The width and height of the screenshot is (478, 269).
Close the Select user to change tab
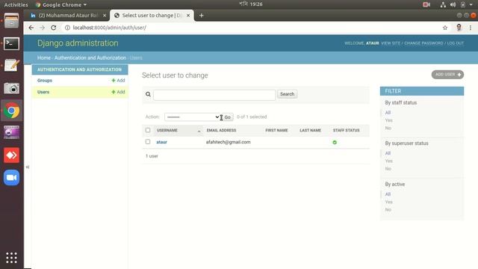coord(188,15)
